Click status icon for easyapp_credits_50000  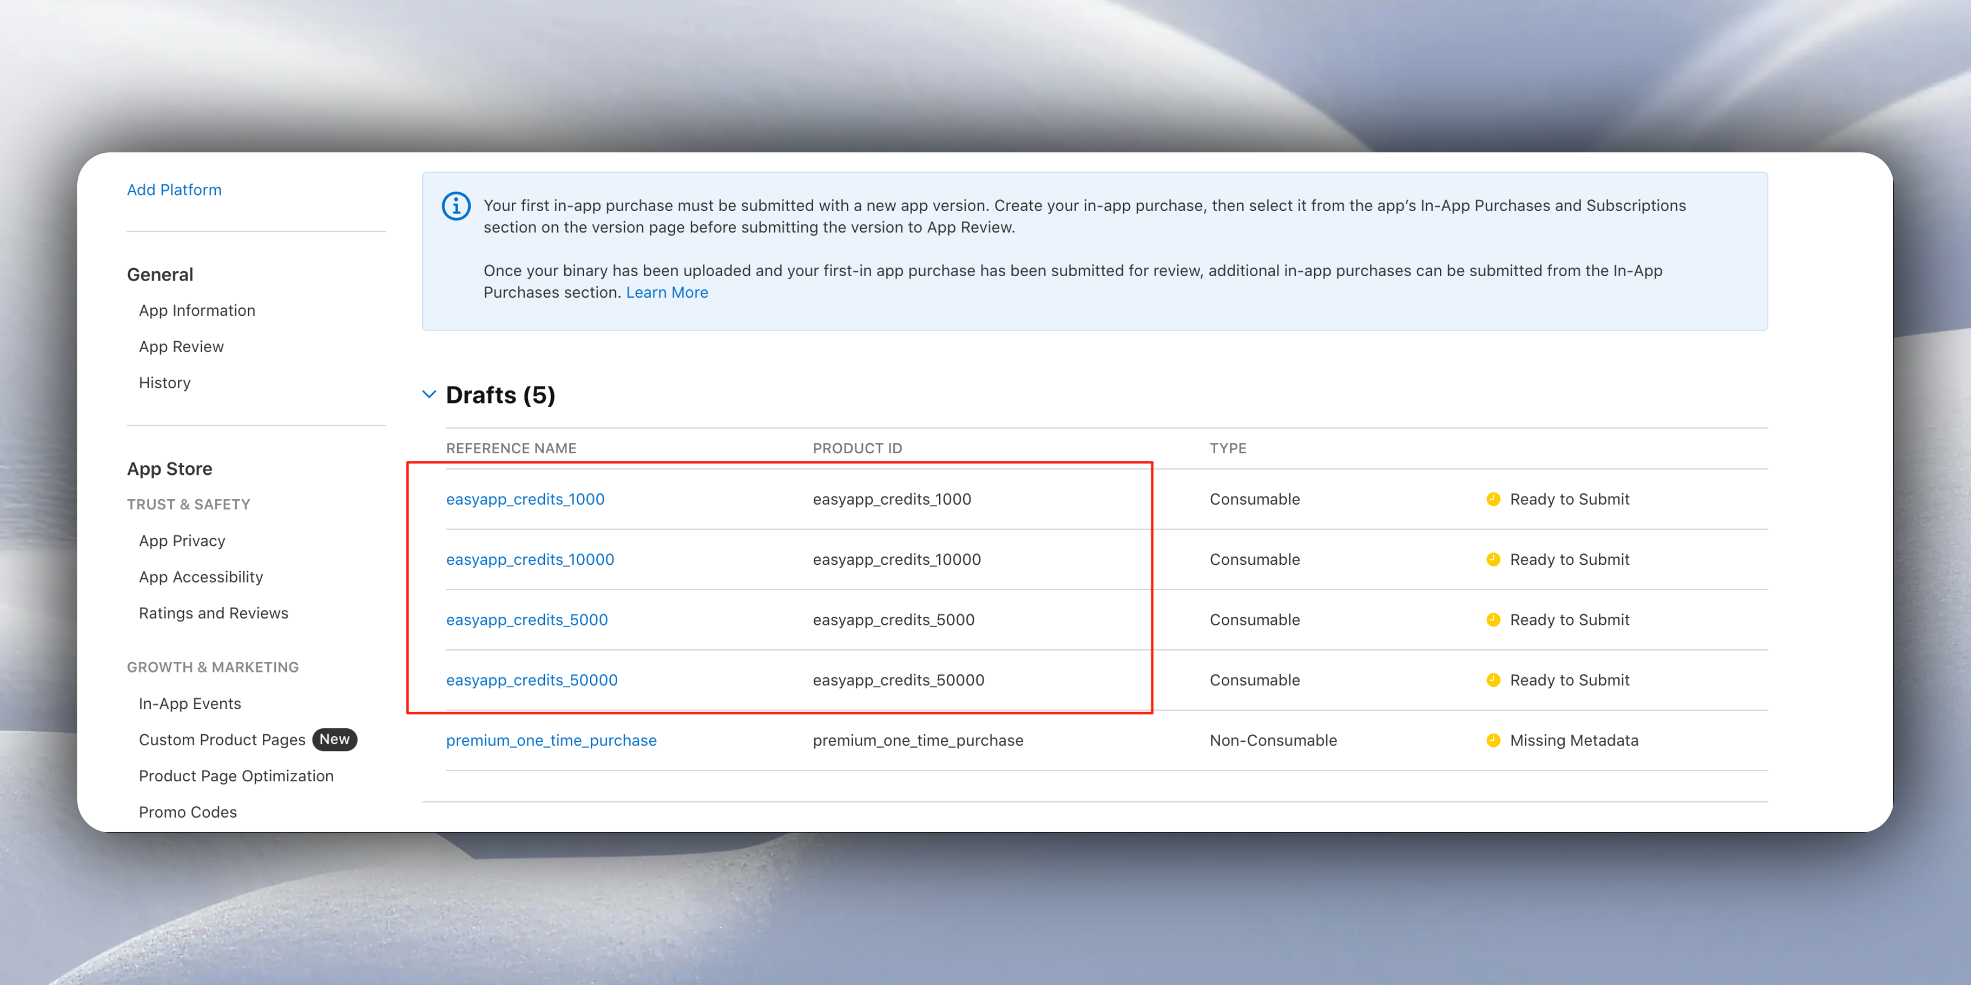(x=1493, y=680)
